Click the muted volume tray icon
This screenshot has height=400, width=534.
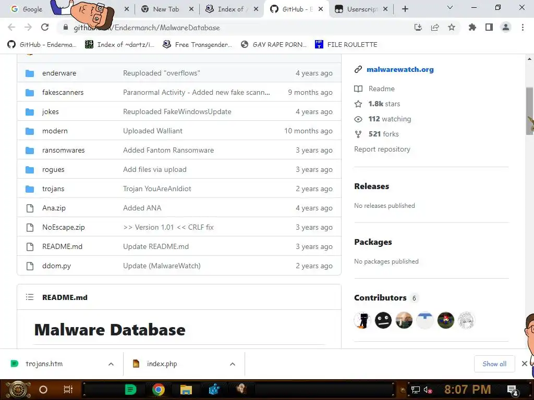coord(428,390)
